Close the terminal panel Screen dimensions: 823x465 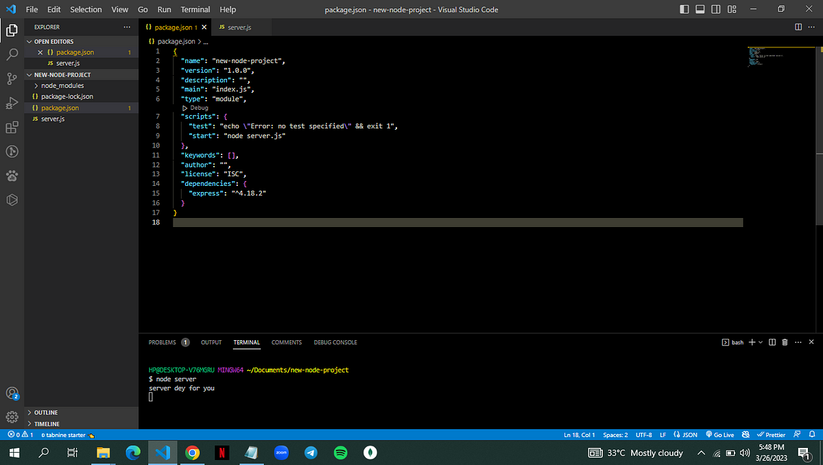[x=812, y=342]
